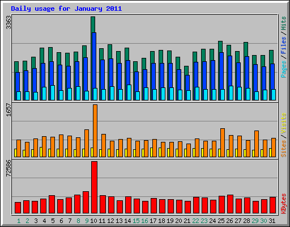Select the tallest green Hits bar for day 10

click(93, 24)
